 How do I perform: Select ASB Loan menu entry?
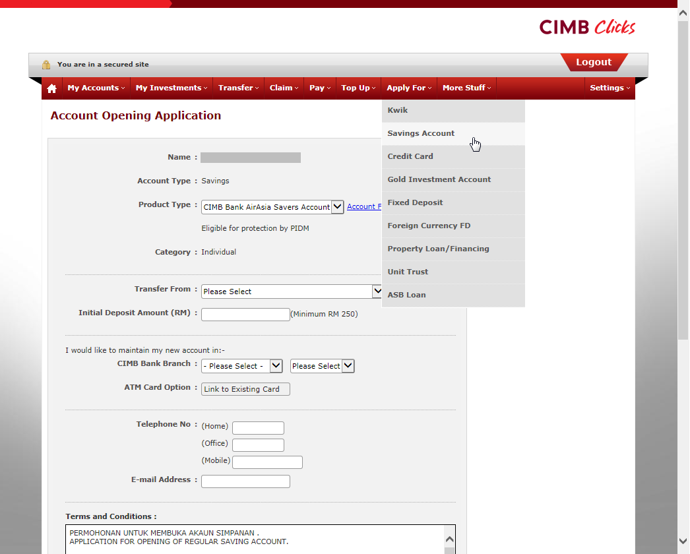coord(453,295)
